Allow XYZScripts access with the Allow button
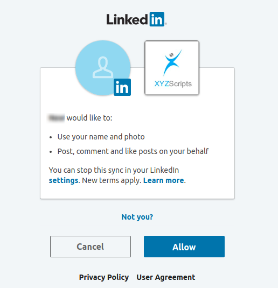Image resolution: width=278 pixels, height=288 pixels. point(184,247)
